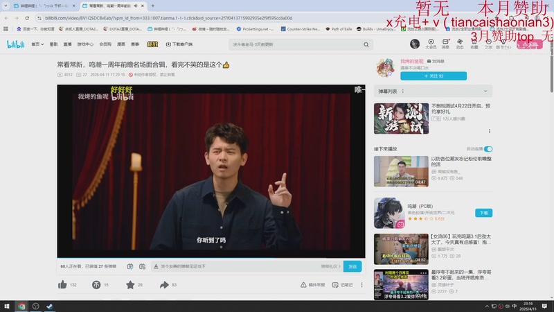554x312 pixels.
Task: Open Steam from the taskbar
Action: click(49, 306)
